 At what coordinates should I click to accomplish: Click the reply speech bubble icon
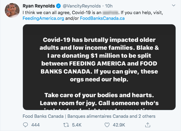click(25, 125)
